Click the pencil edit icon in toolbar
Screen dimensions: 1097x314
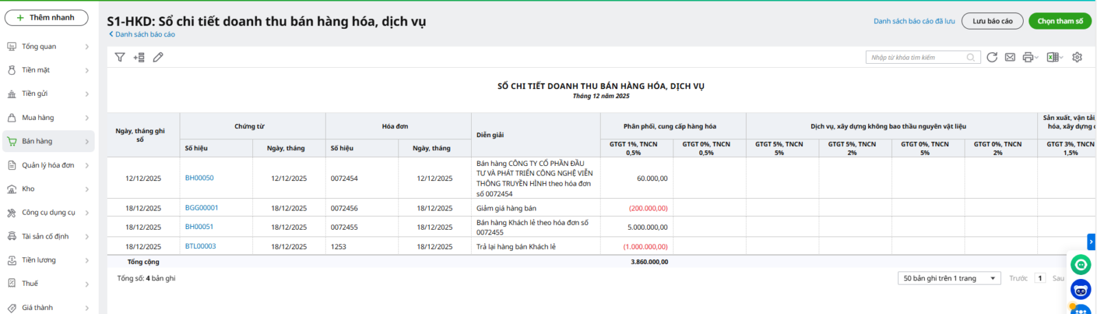click(158, 58)
